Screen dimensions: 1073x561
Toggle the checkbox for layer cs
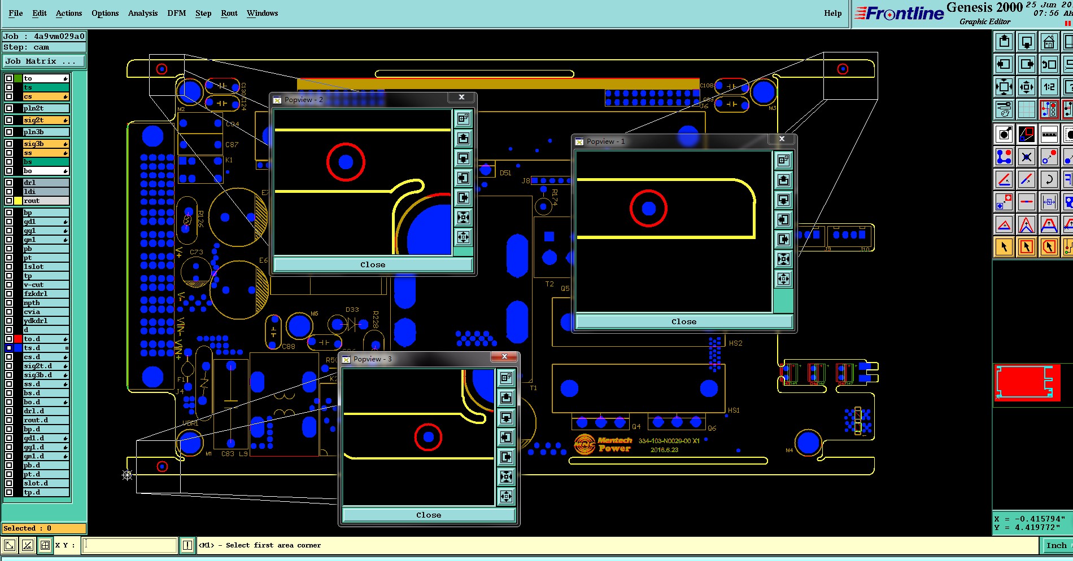pos(9,96)
